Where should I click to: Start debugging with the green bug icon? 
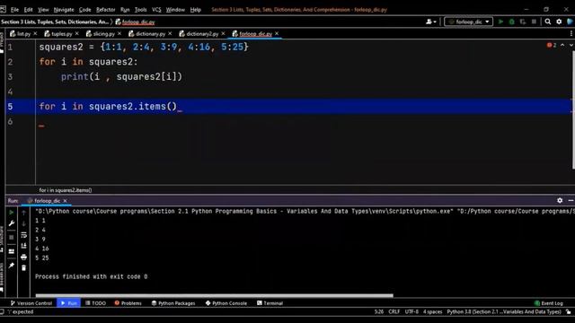pos(511,22)
